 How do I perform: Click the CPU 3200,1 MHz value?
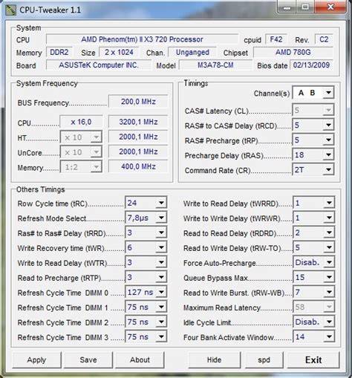pyautogui.click(x=138, y=122)
